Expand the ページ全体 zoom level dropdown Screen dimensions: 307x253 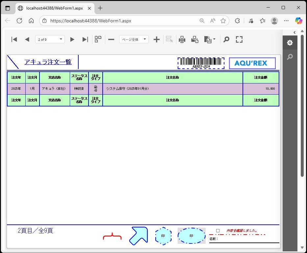coord(134,39)
